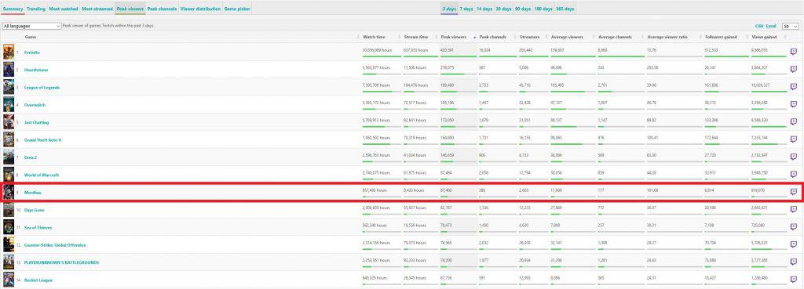Click the Dota 2 box art thumbnail
804x289 pixels.
(9, 157)
